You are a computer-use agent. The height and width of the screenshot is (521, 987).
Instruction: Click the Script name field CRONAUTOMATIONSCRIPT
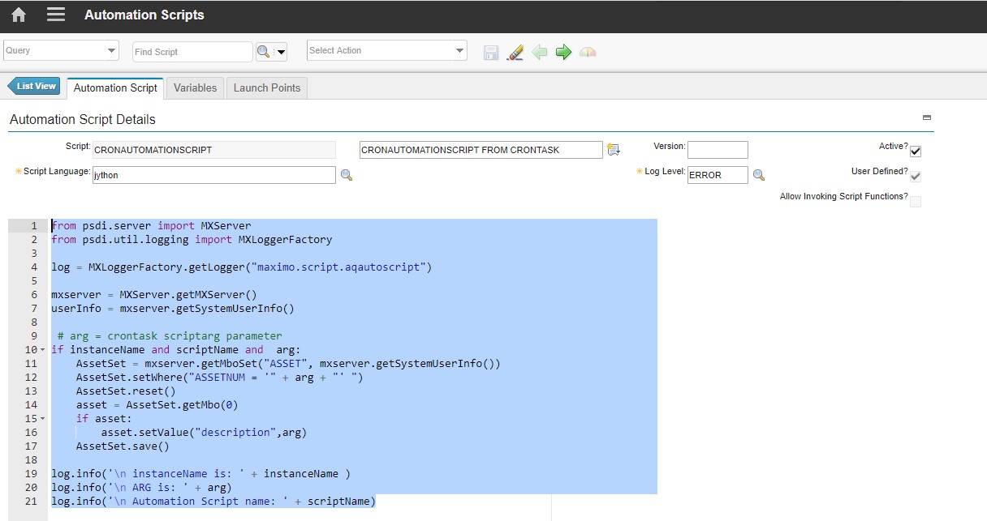(214, 150)
